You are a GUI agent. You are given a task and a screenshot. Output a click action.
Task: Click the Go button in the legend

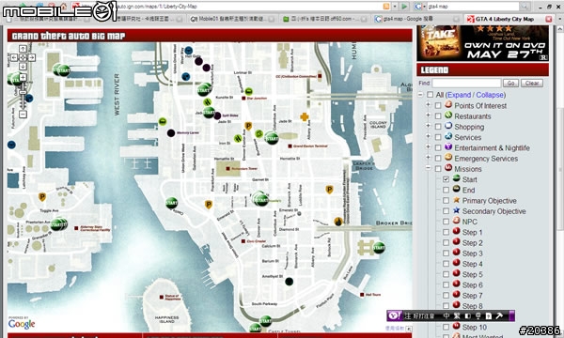(510, 83)
